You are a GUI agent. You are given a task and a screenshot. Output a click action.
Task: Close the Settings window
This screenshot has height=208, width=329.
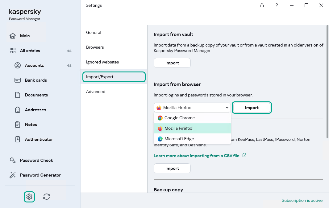point(321,5)
